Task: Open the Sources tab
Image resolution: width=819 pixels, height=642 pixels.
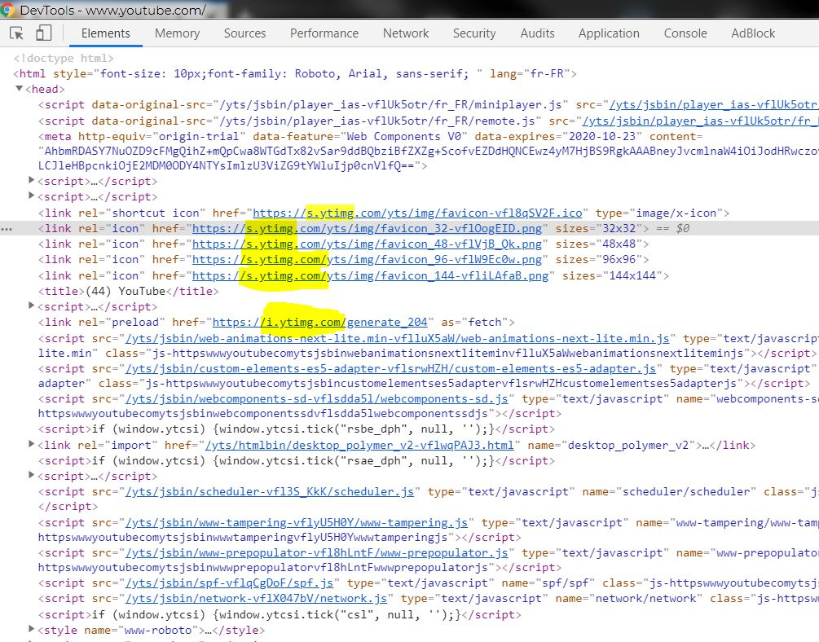Action: [244, 33]
